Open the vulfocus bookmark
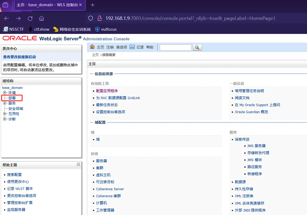This screenshot has width=307, height=215. 106,29
